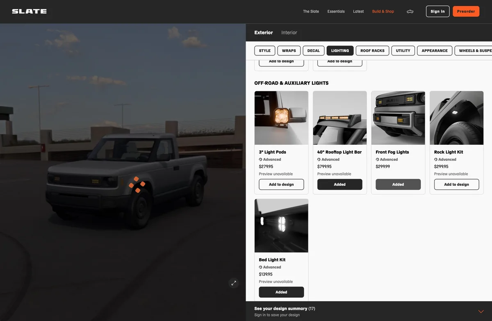Switch to the Interior tab
The height and width of the screenshot is (321, 492).
point(289,32)
